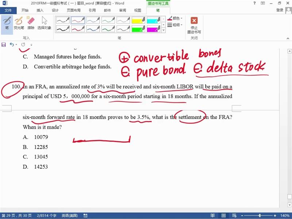Switch to the Mailings ribbon tab
This screenshot has height=219, width=292.
[x=107, y=11]
